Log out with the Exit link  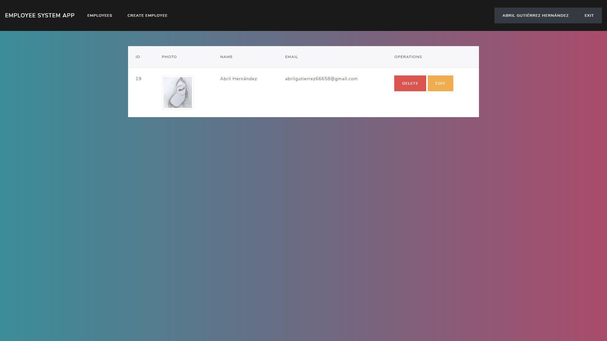pyautogui.click(x=589, y=15)
